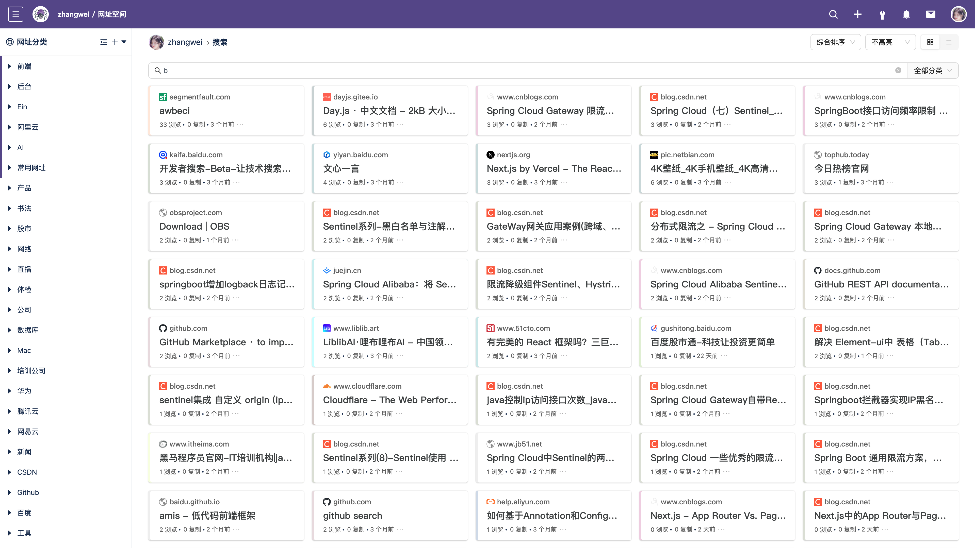This screenshot has width=975, height=548.
Task: Switch to grid card view
Action: [930, 42]
